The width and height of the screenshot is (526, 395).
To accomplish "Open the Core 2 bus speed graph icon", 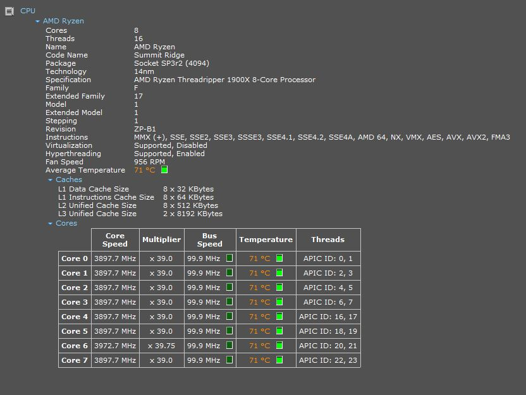I will pyautogui.click(x=229, y=287).
